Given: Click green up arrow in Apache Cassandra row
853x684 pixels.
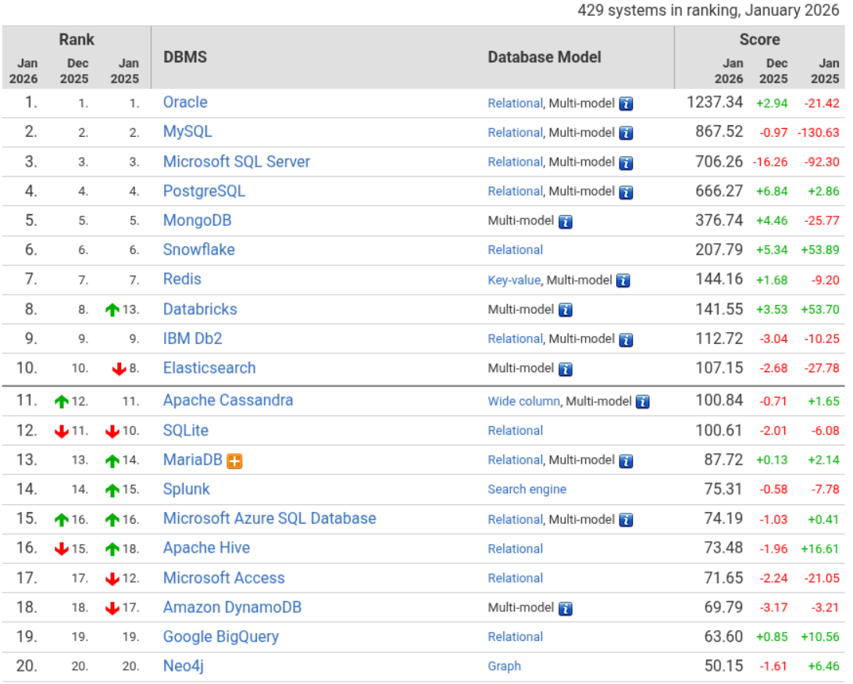Looking at the screenshot, I should pos(62,402).
